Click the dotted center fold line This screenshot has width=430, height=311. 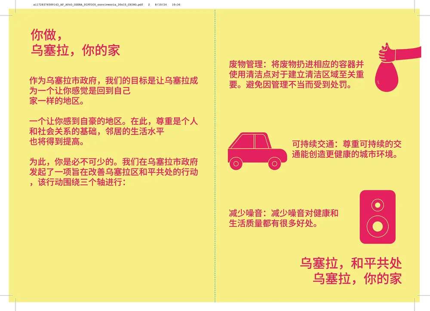coord(215,155)
